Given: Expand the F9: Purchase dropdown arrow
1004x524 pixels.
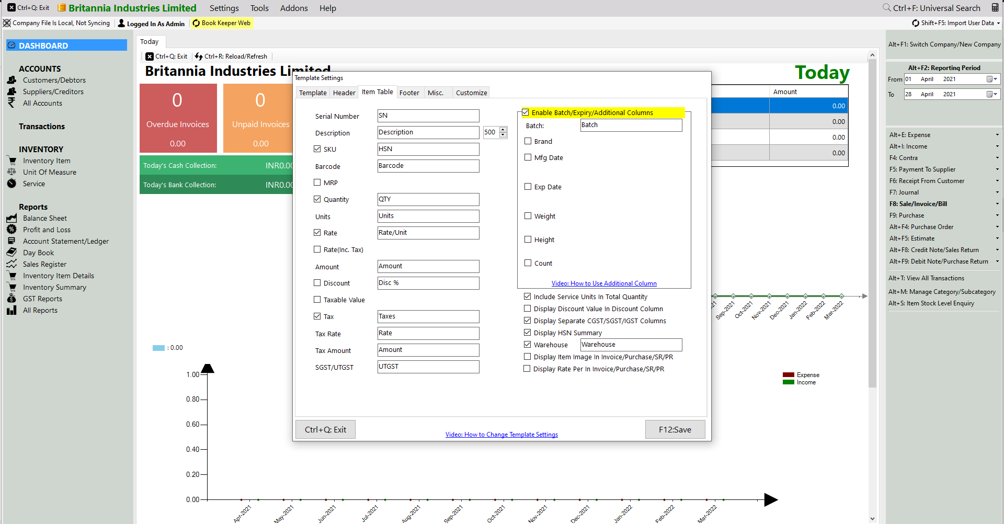Looking at the screenshot, I should 997,215.
